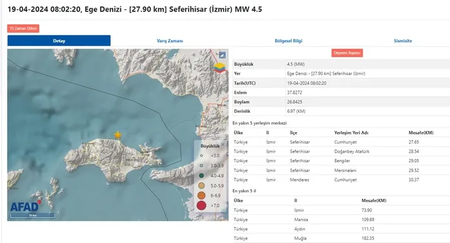Click the TS Zaman Dilimi button
Viewport: 450px width, 243px height.
(23, 28)
